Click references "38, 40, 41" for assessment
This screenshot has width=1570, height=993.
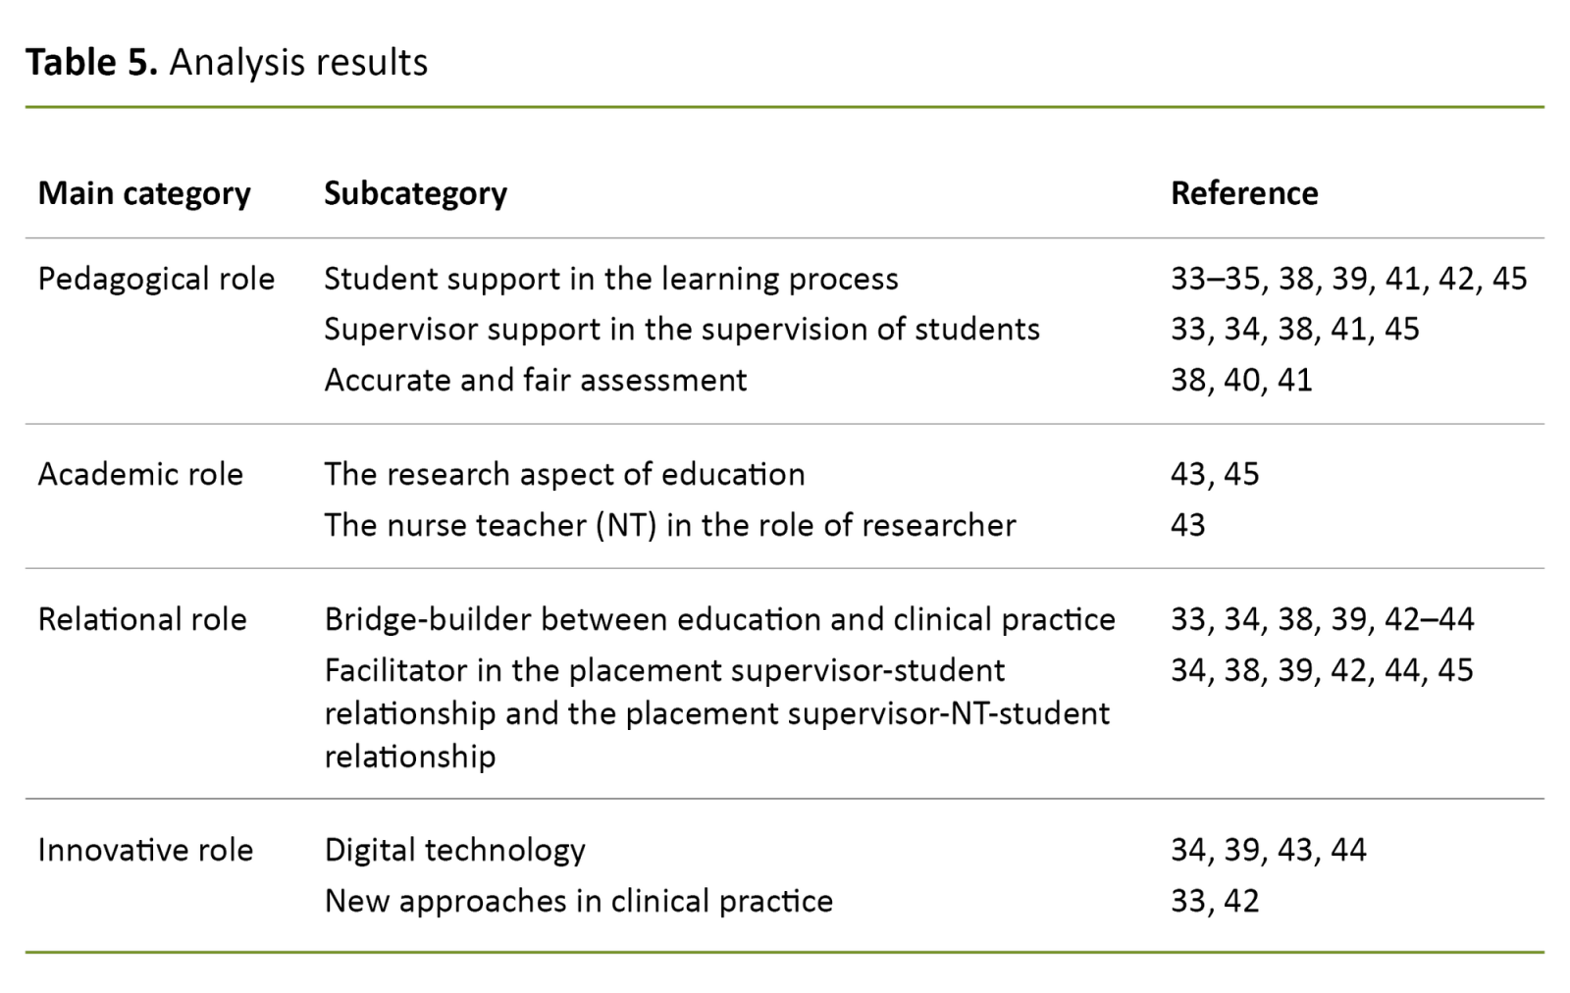(x=1240, y=380)
